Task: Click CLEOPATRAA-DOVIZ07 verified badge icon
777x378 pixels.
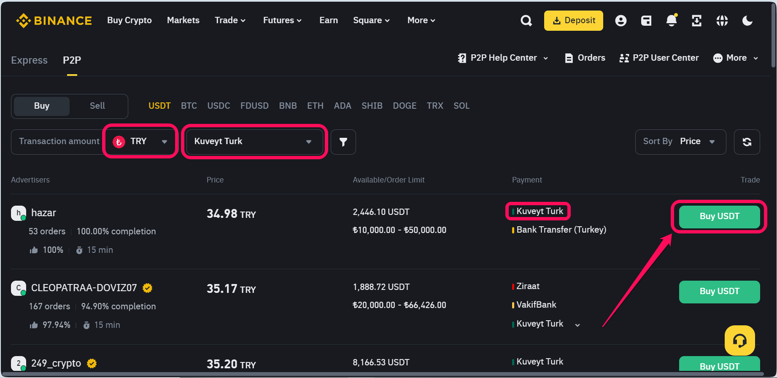Action: tap(147, 288)
